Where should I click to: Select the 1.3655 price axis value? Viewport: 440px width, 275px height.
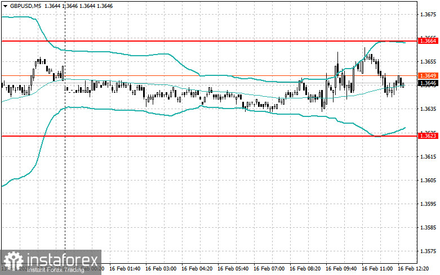(428, 62)
